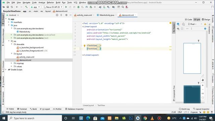Expand the manifests folder
The image size is (215, 121).
click(9, 22)
